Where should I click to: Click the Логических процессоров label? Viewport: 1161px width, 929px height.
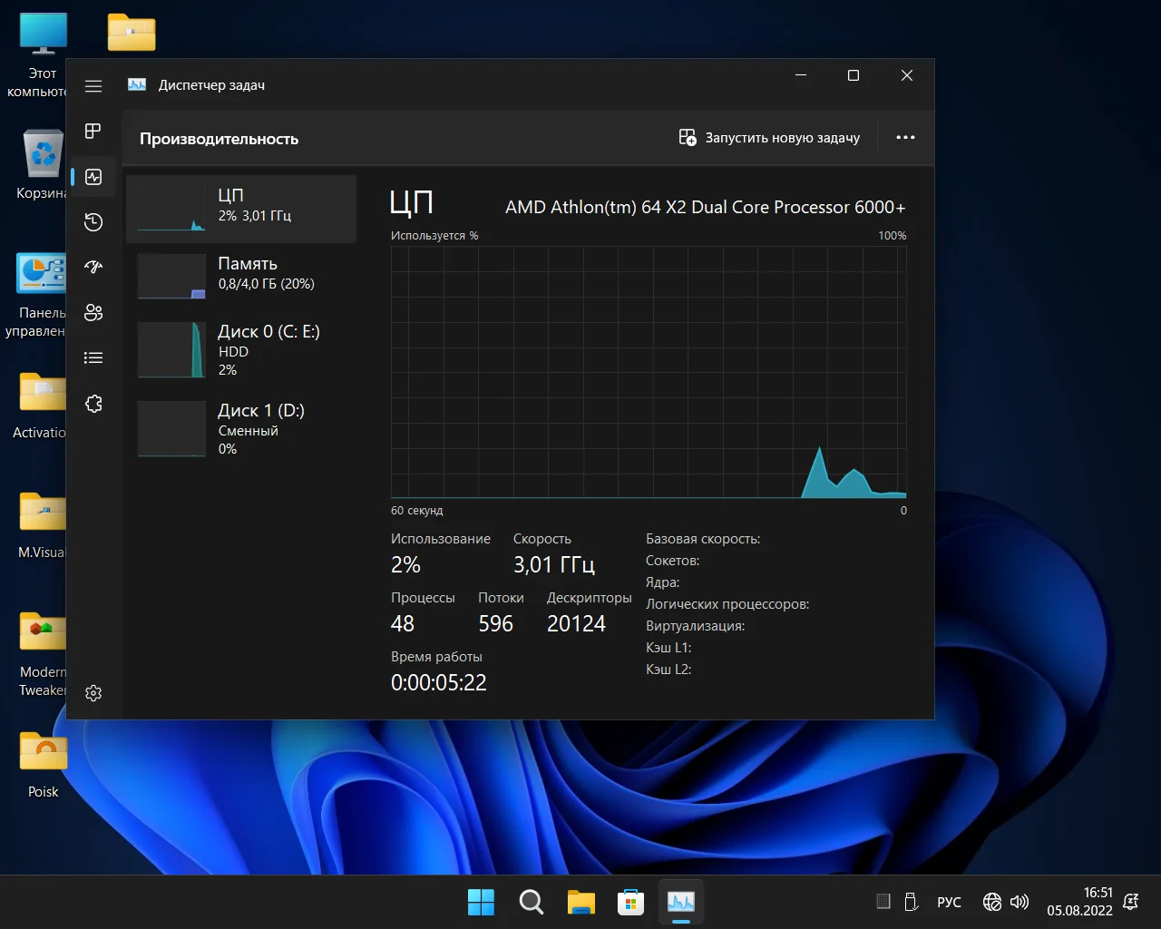point(727,604)
